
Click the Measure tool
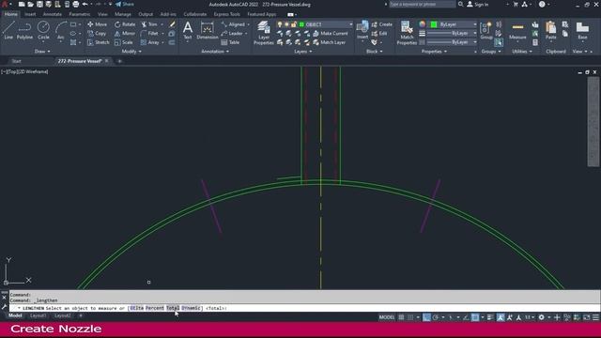(x=517, y=31)
